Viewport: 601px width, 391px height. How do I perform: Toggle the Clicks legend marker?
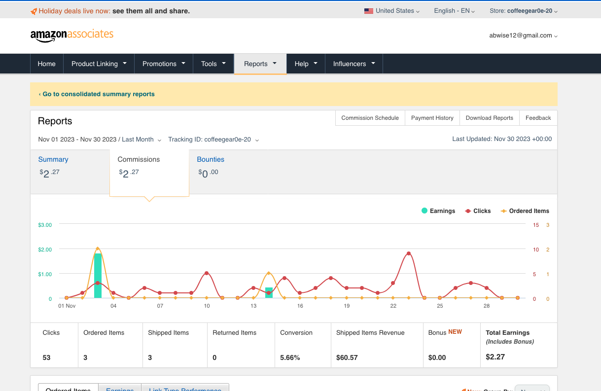[x=468, y=211]
